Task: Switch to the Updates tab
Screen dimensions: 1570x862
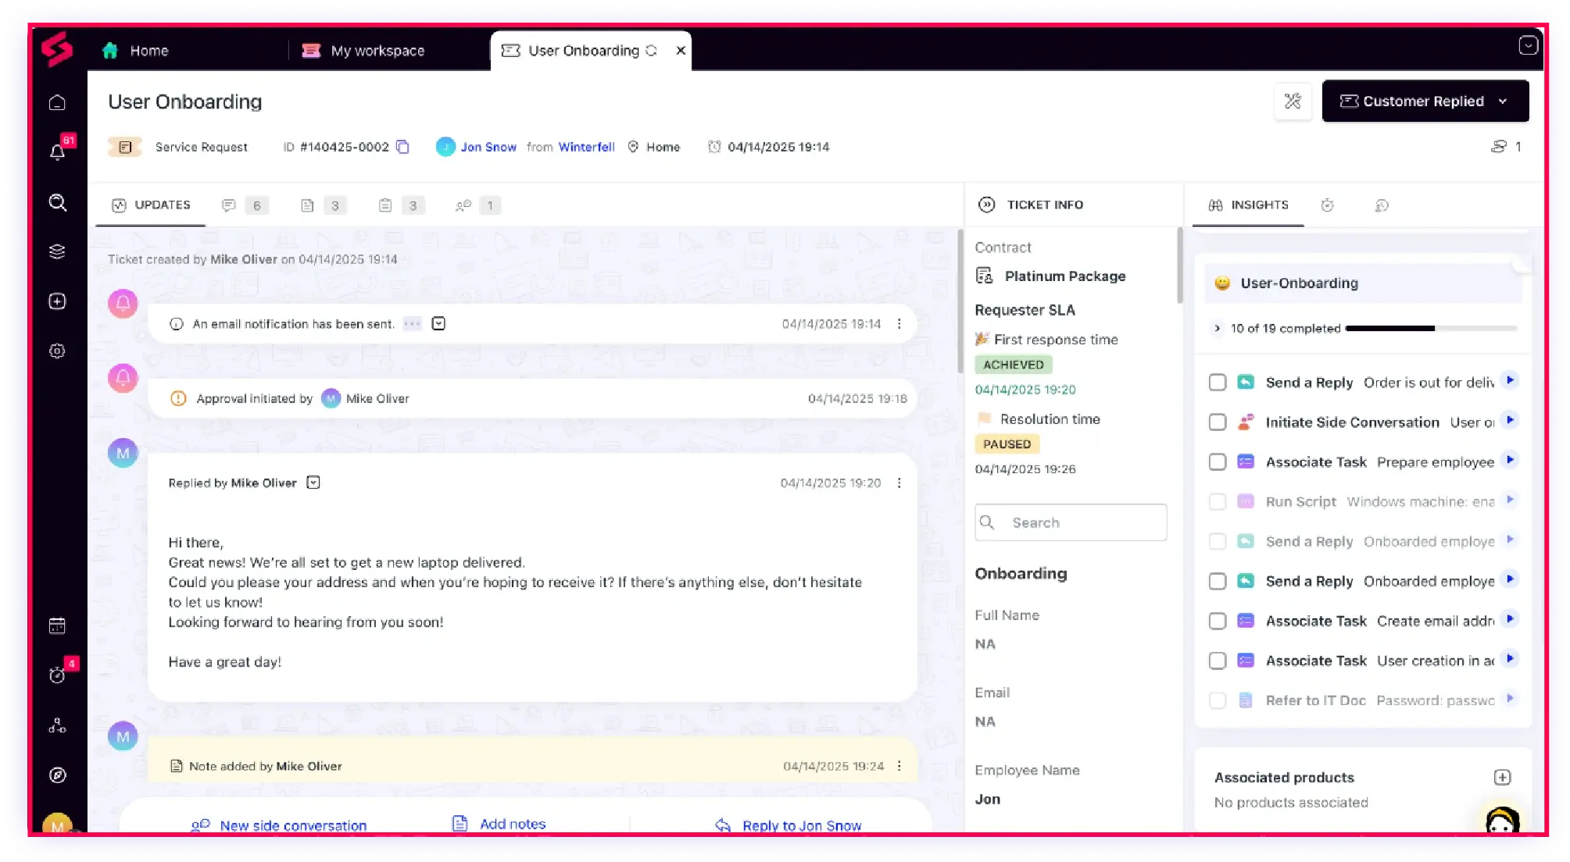Action: (x=150, y=205)
